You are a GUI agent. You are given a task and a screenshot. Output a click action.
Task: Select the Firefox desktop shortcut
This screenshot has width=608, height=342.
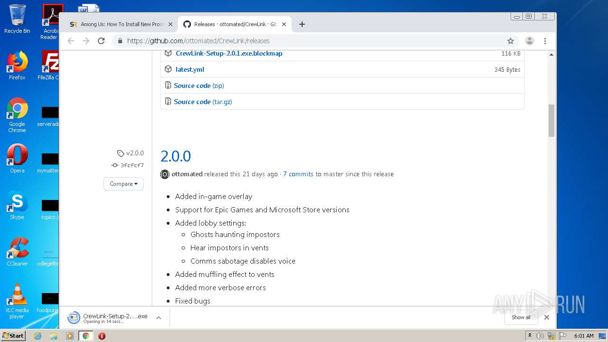(x=17, y=66)
